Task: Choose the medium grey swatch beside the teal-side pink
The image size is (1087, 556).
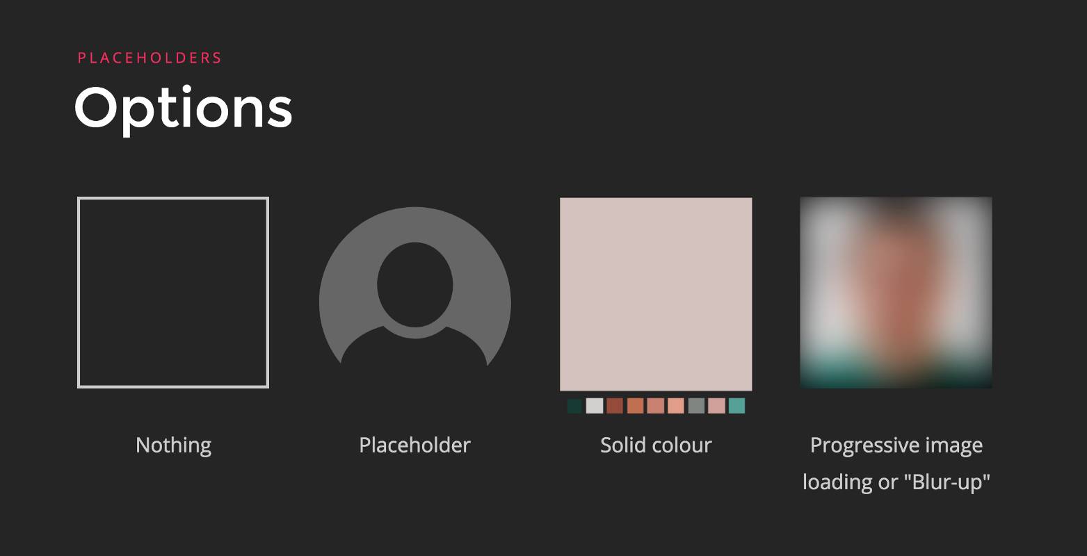Action: [696, 406]
